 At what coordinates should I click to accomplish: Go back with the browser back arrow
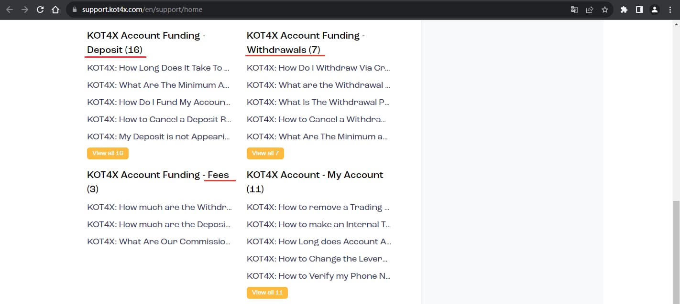[x=10, y=10]
